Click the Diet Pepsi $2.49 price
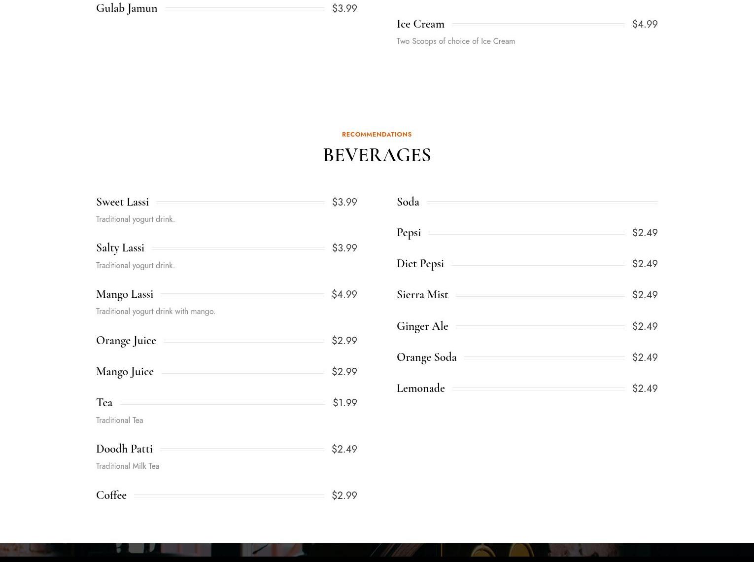 [645, 264]
